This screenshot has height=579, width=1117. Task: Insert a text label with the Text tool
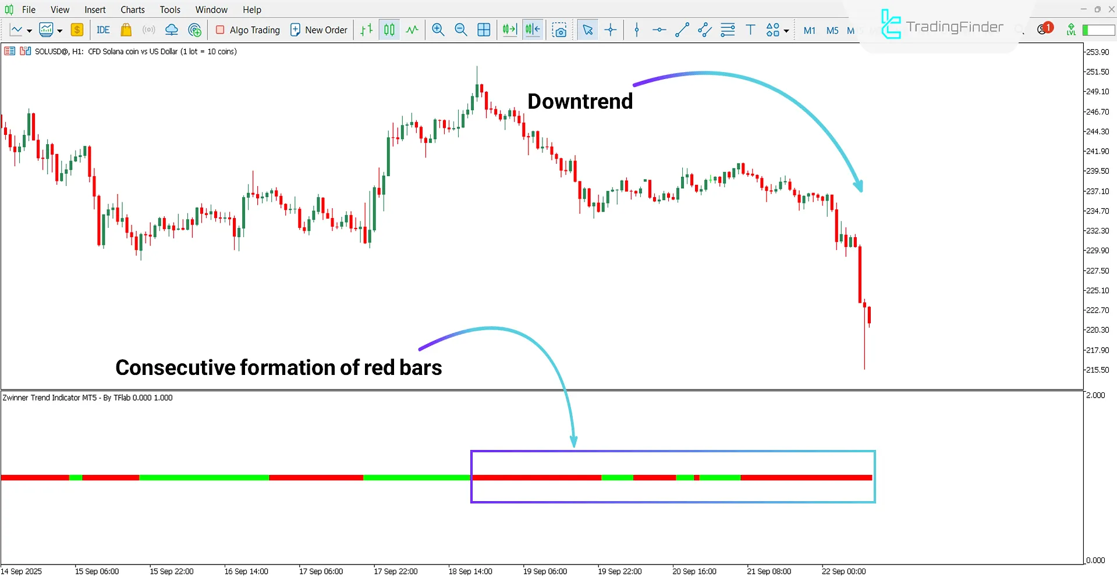pos(750,30)
